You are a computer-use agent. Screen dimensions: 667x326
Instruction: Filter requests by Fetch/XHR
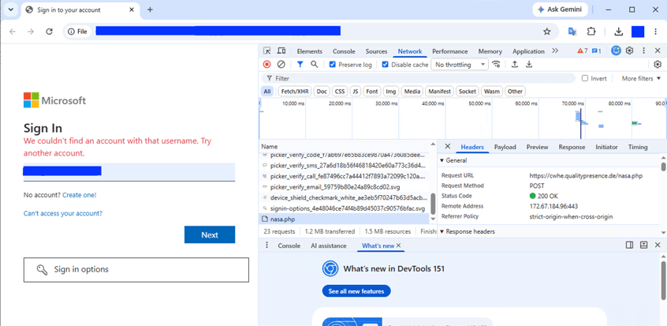pyautogui.click(x=294, y=92)
